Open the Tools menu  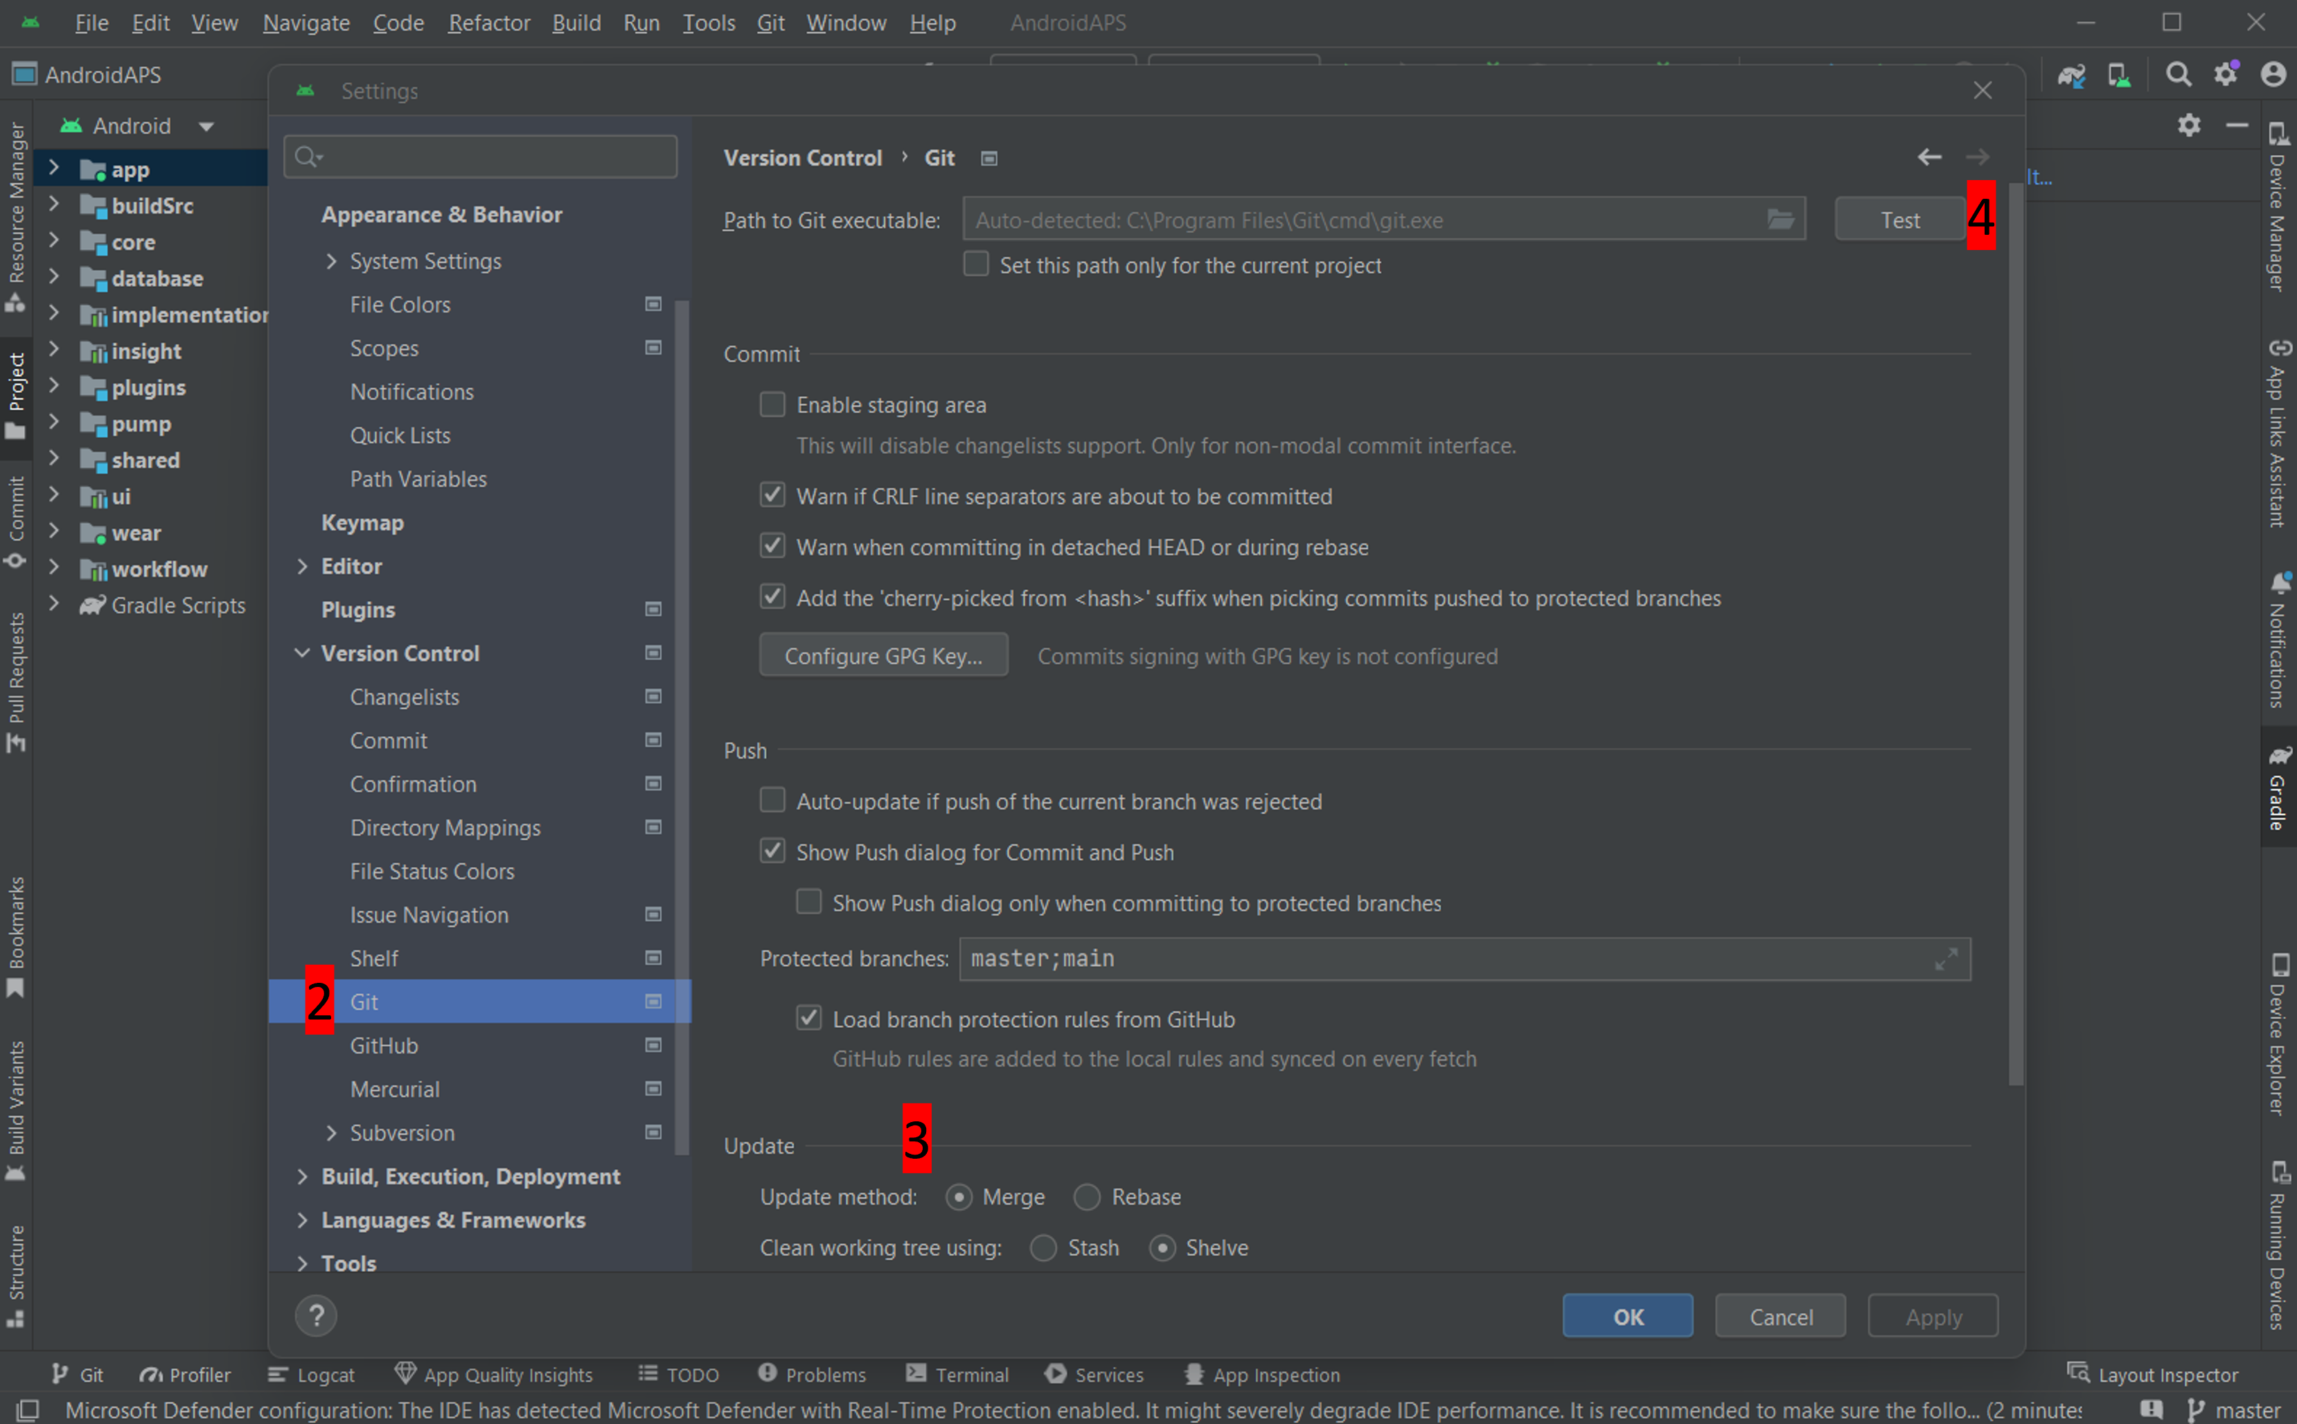(708, 23)
